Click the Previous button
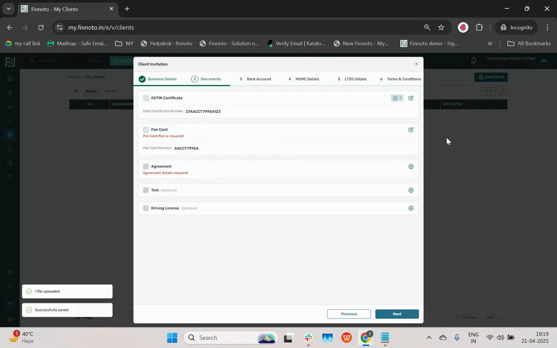 point(349,314)
